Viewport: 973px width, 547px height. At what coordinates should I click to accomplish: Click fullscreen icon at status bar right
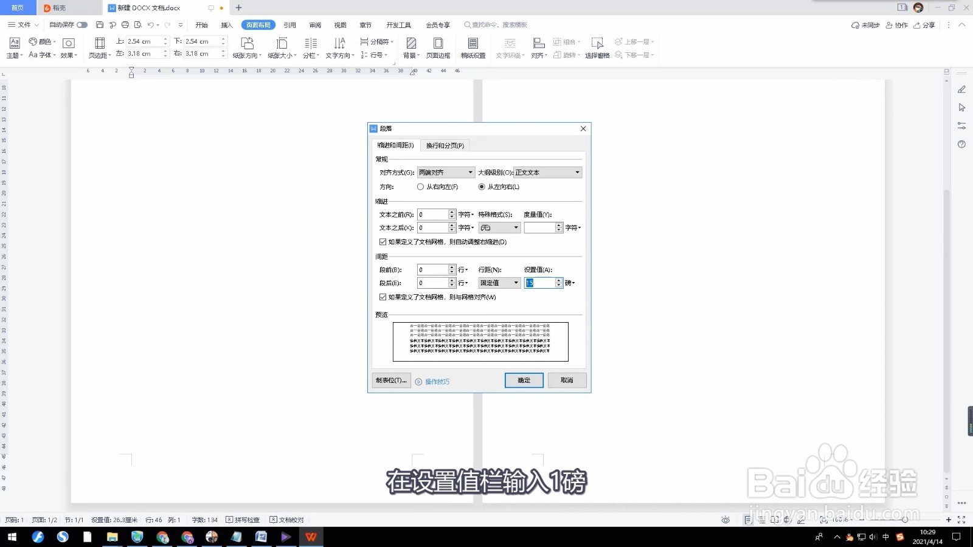pyautogui.click(x=961, y=520)
